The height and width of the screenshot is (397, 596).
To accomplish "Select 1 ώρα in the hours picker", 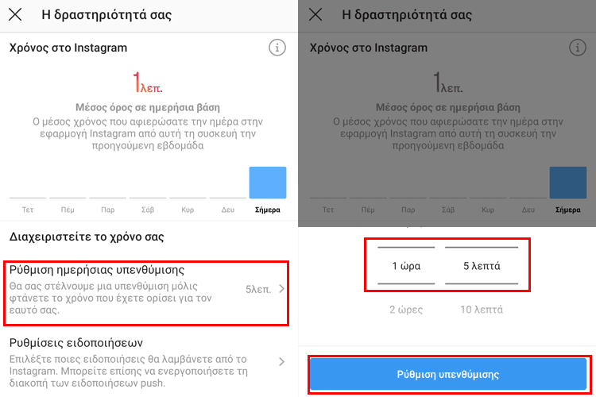I will [x=406, y=265].
